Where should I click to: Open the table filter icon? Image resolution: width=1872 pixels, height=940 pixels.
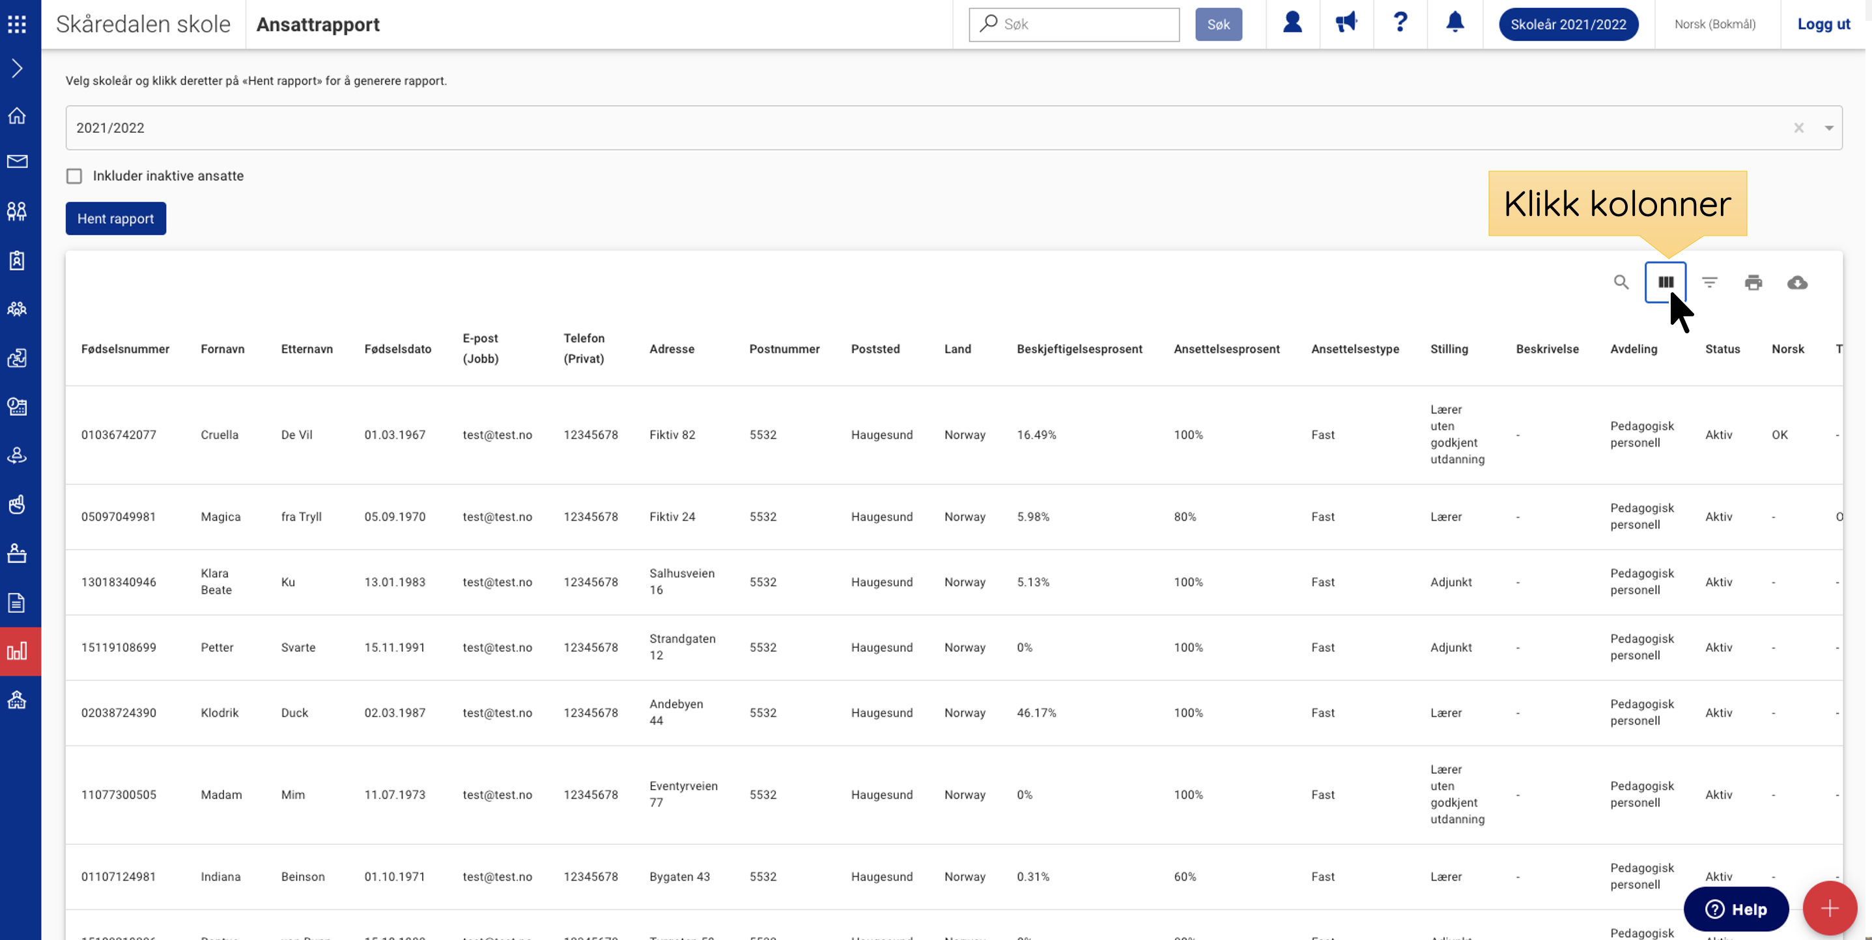tap(1709, 283)
